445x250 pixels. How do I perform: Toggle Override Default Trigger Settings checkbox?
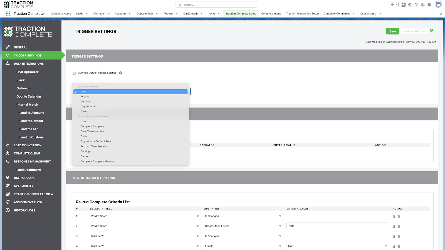[x=74, y=73]
